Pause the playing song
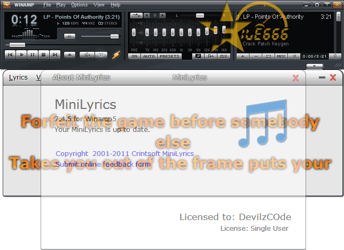This screenshot has height=250, width=344. [x=33, y=55]
